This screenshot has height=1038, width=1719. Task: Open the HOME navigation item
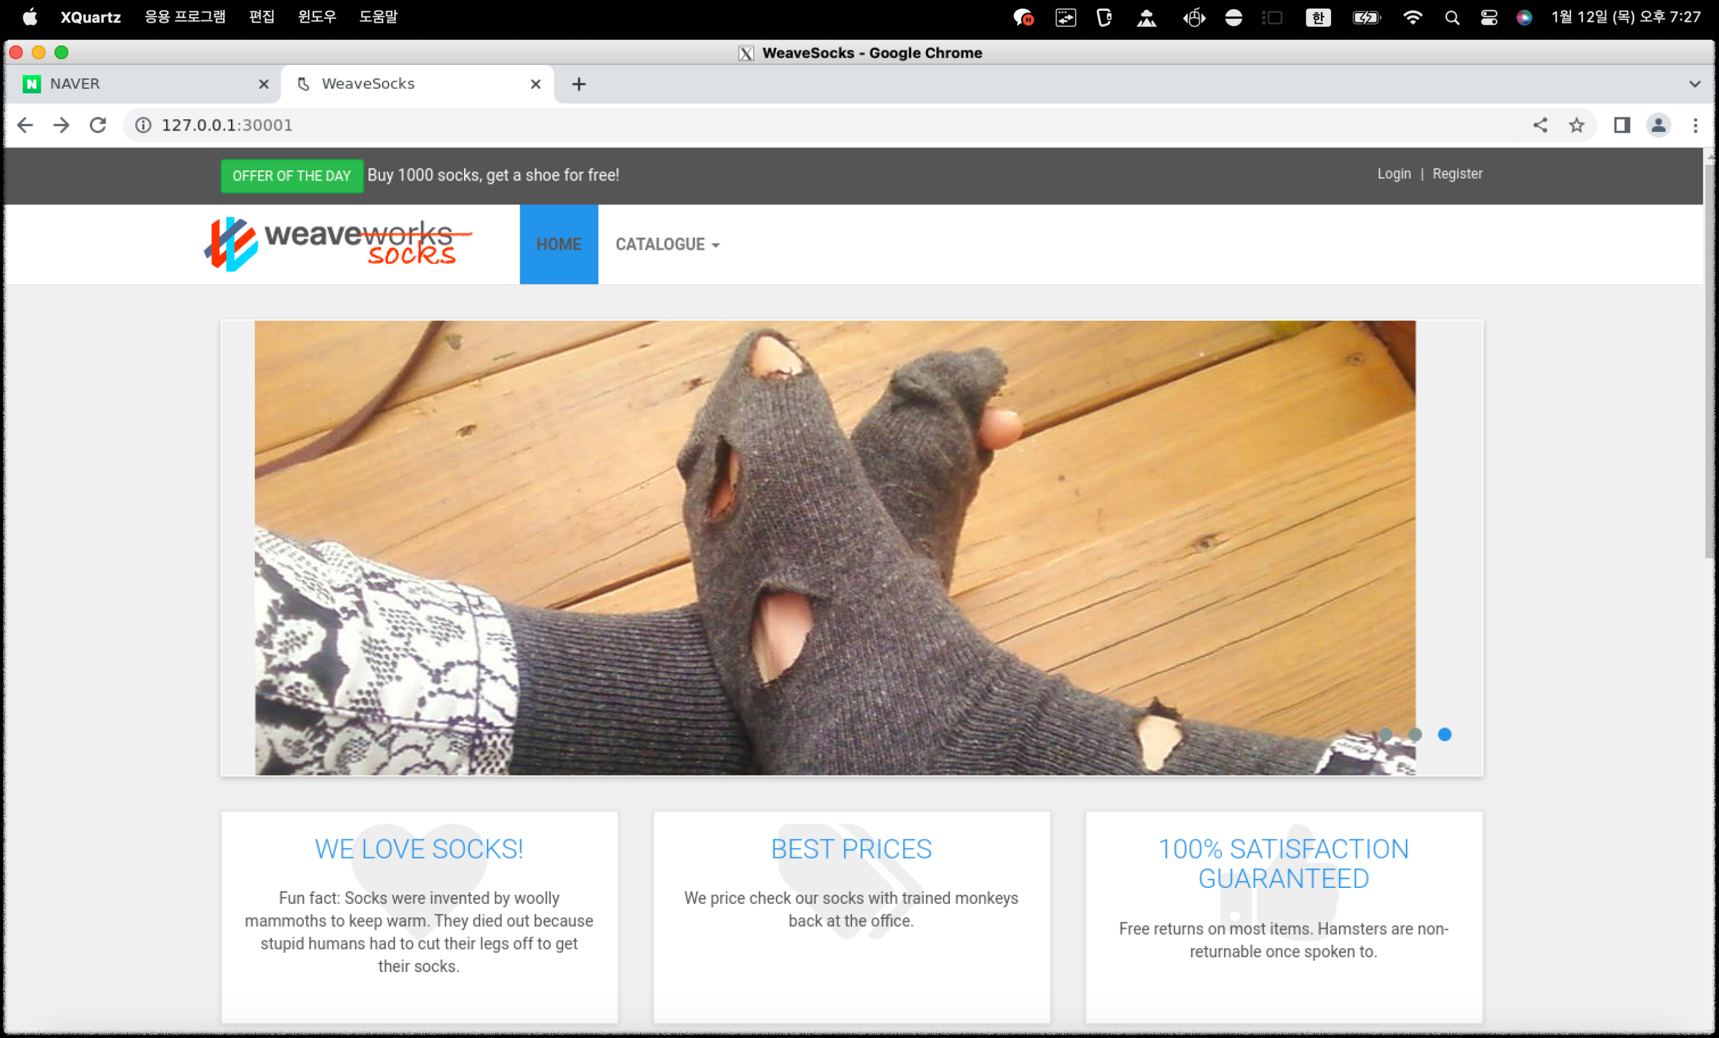click(x=558, y=244)
